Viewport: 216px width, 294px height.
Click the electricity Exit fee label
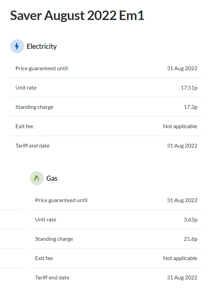24,126
